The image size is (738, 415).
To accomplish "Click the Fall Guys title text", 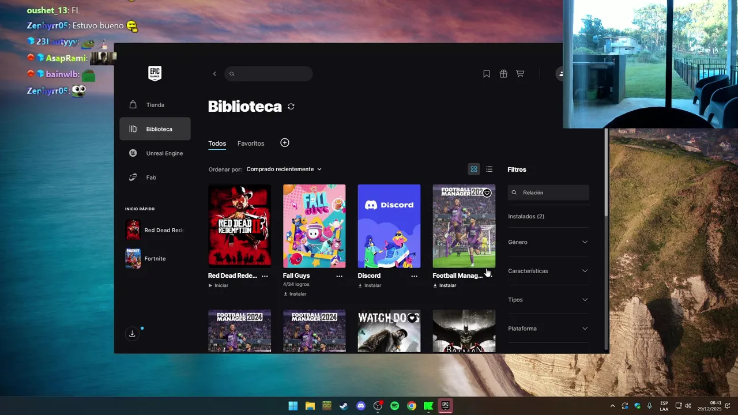I will tap(296, 276).
